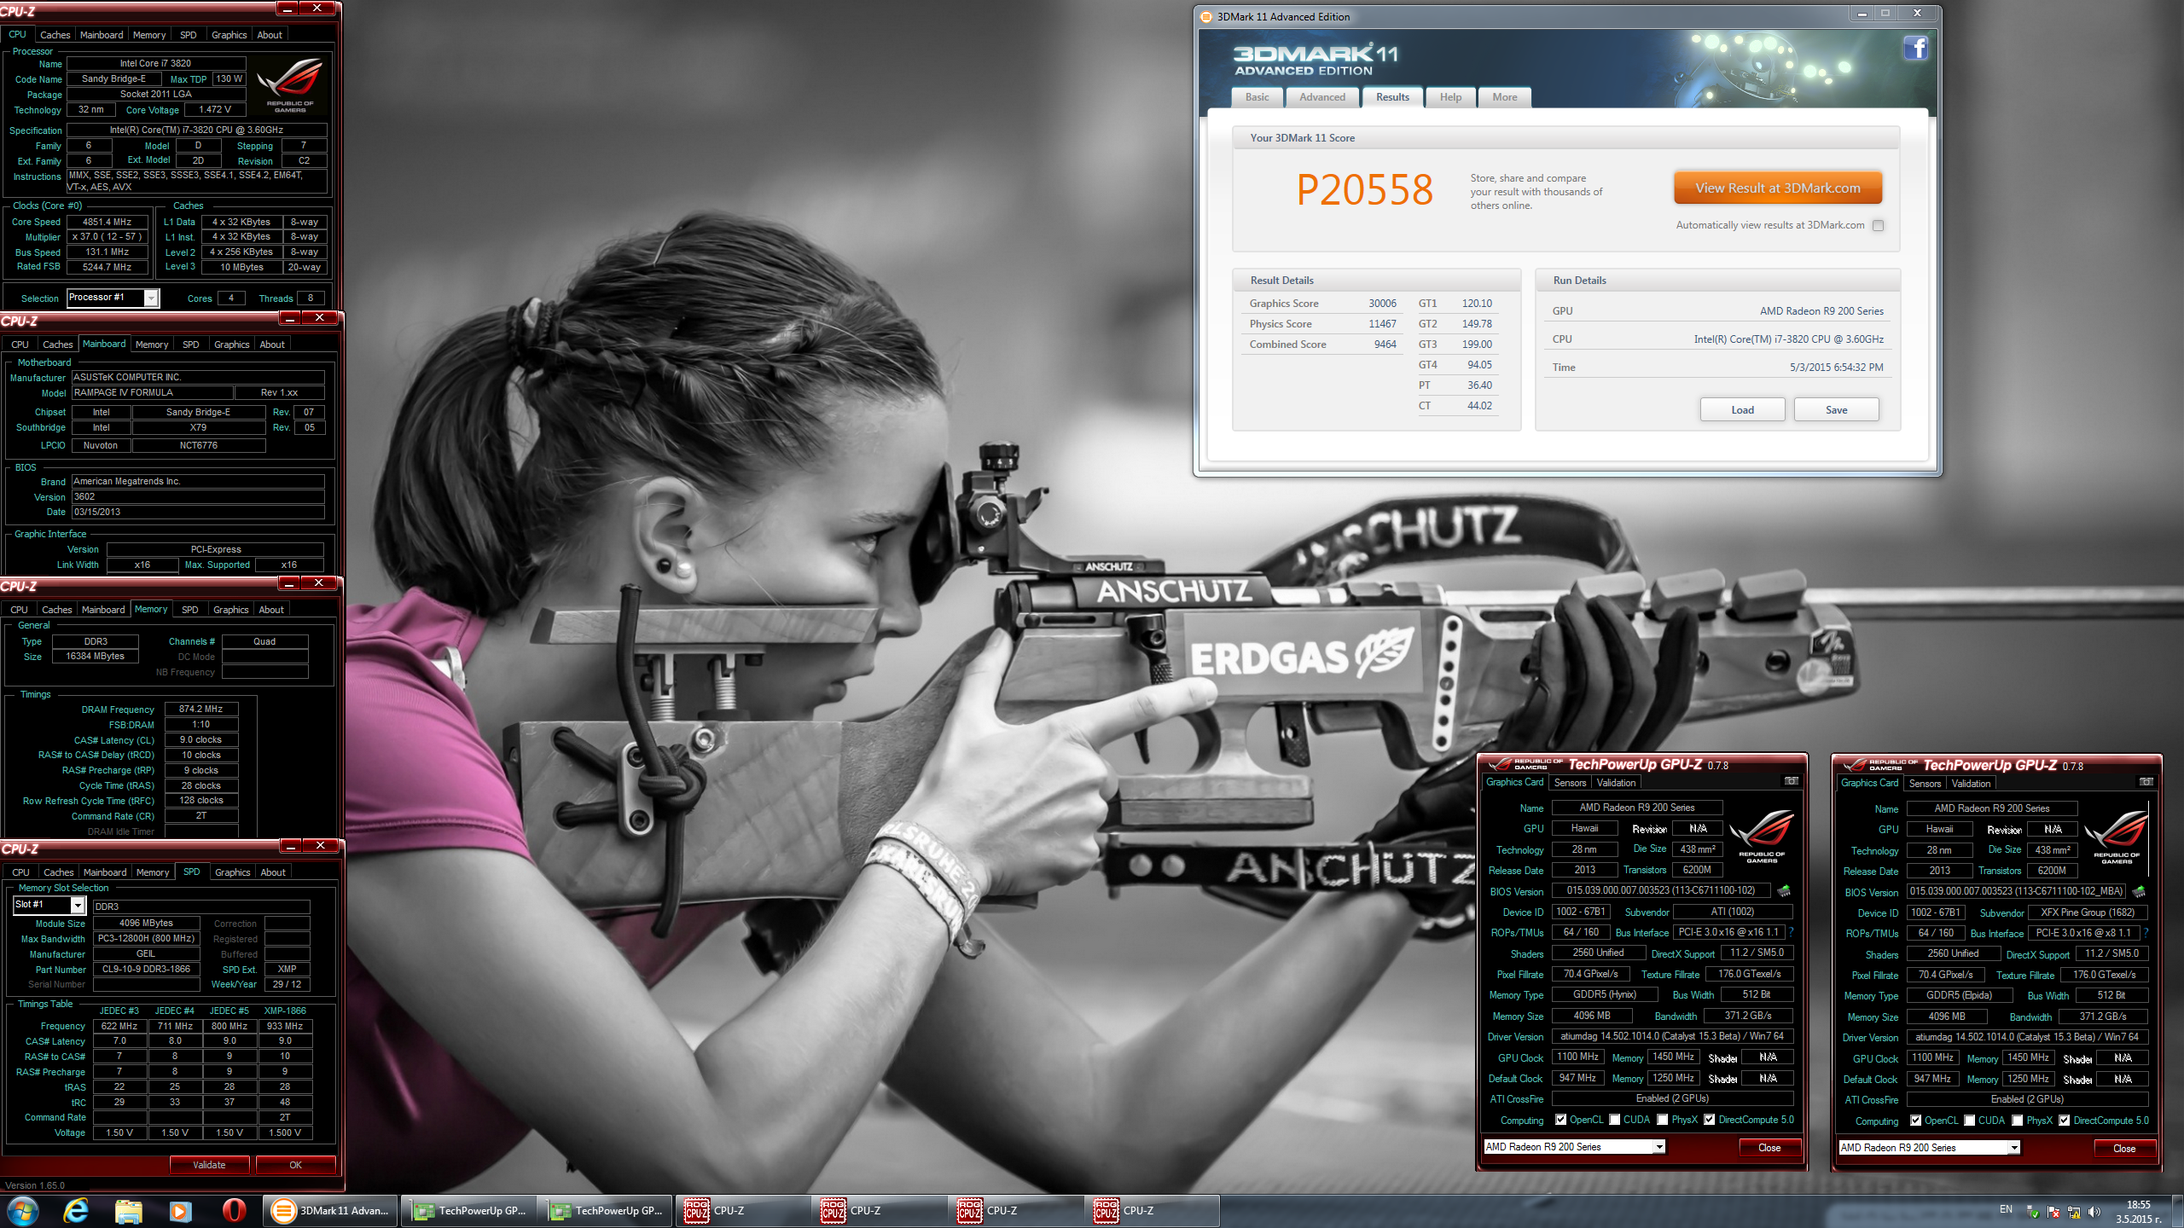This screenshot has width=2184, height=1228.
Task: Click the Facebook icon in 3DMark 11
Action: pos(1916,48)
